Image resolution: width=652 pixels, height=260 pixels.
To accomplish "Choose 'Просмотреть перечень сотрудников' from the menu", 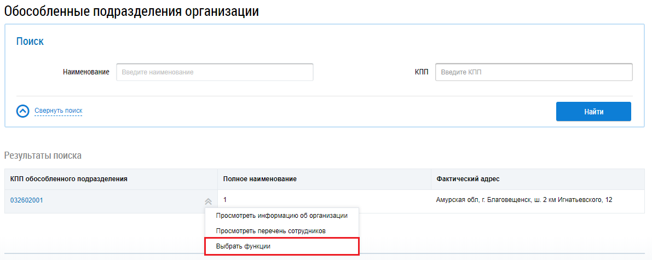I will click(271, 231).
